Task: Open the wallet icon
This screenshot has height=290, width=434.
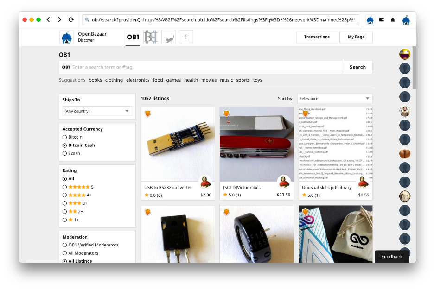Action: [382, 19]
